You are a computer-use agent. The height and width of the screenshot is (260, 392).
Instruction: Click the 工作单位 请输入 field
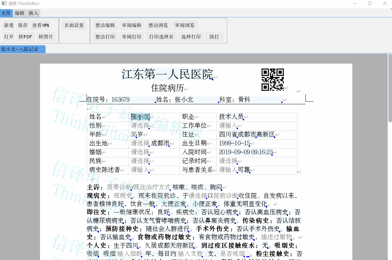(x=228, y=126)
